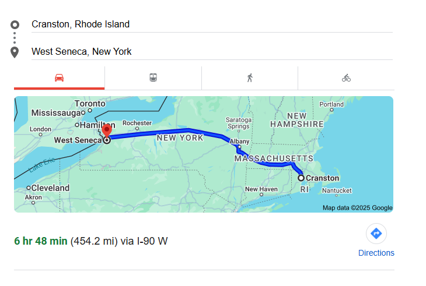Click the West Seneca label on map

(77, 140)
